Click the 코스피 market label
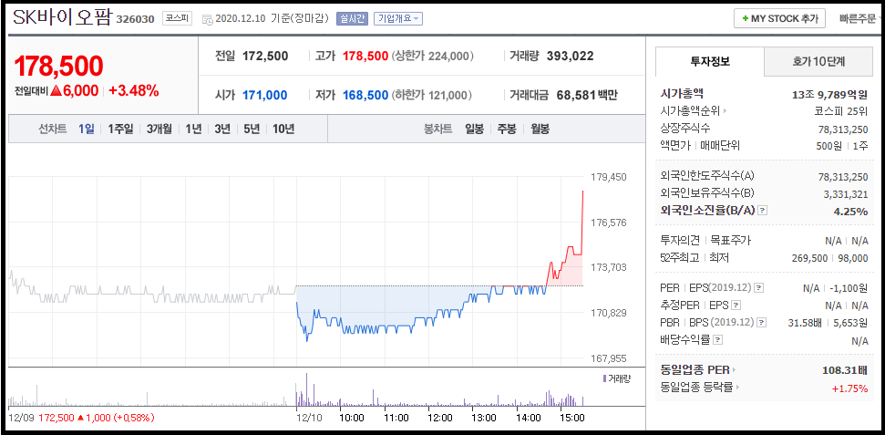This screenshot has width=885, height=435. [177, 18]
